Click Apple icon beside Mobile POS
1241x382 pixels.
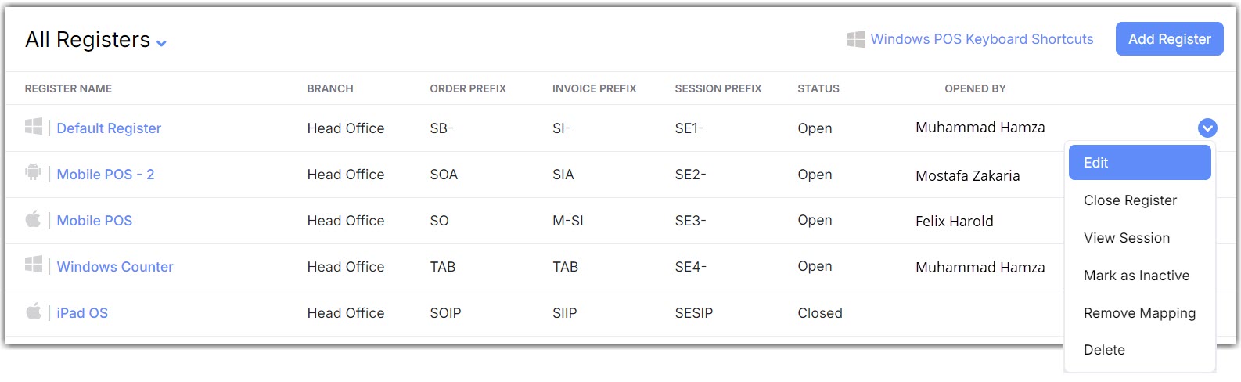point(33,219)
